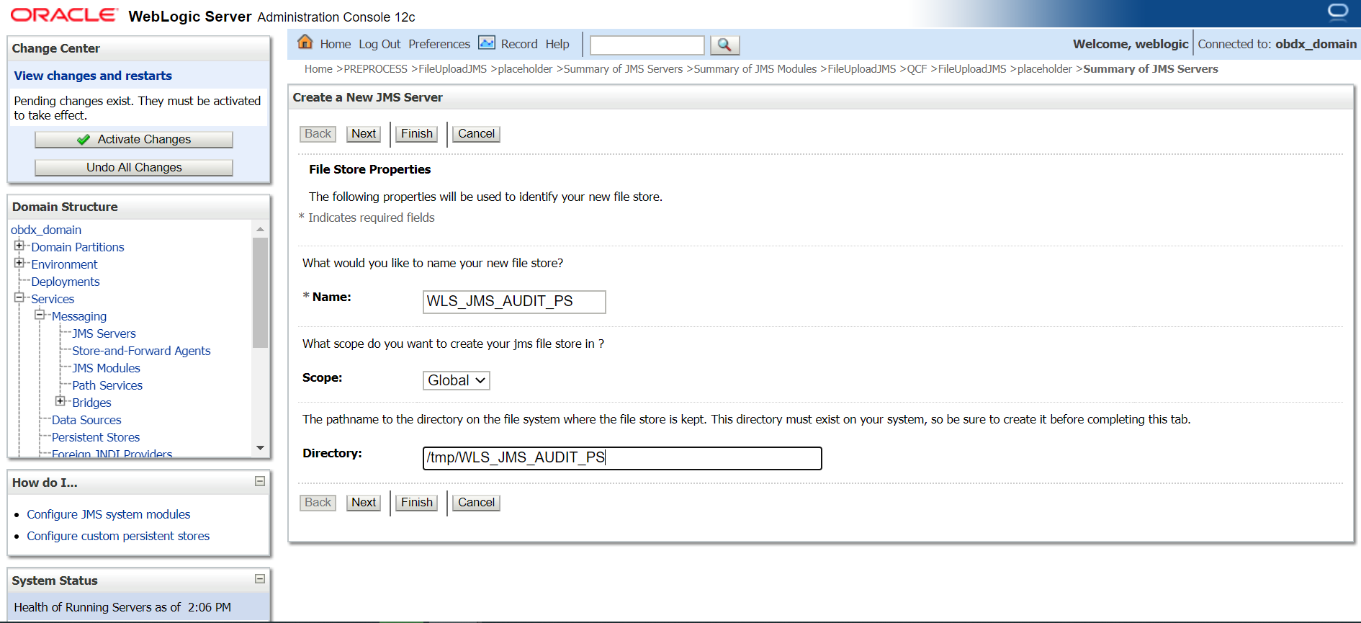This screenshot has height=623, width=1361.
Task: Open the Help toolbar link
Action: [557, 44]
